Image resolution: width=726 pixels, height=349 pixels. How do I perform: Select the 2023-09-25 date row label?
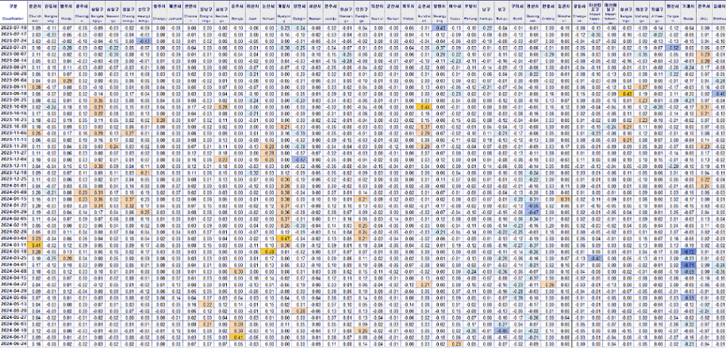[13, 100]
